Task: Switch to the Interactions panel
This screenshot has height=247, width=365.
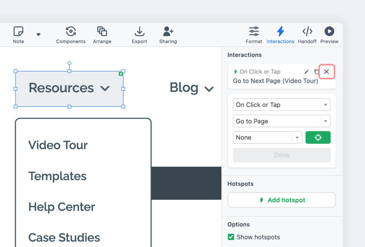Action: point(280,35)
